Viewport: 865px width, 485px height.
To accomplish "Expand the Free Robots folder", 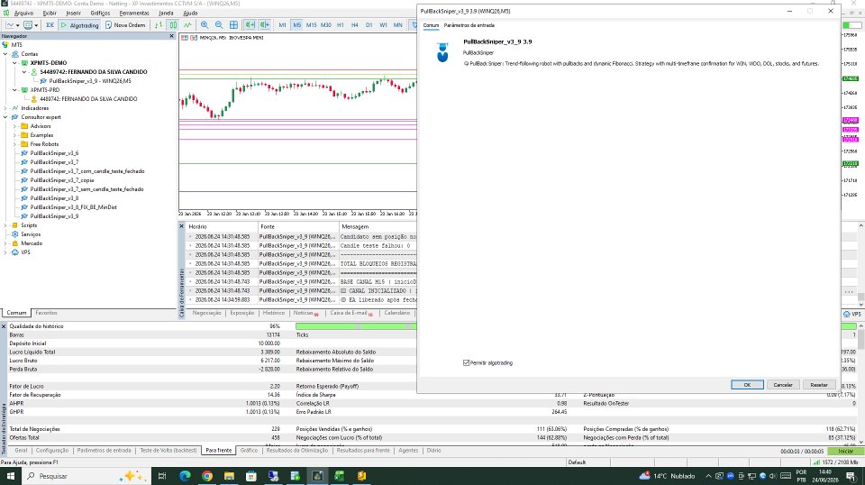I will [15, 144].
